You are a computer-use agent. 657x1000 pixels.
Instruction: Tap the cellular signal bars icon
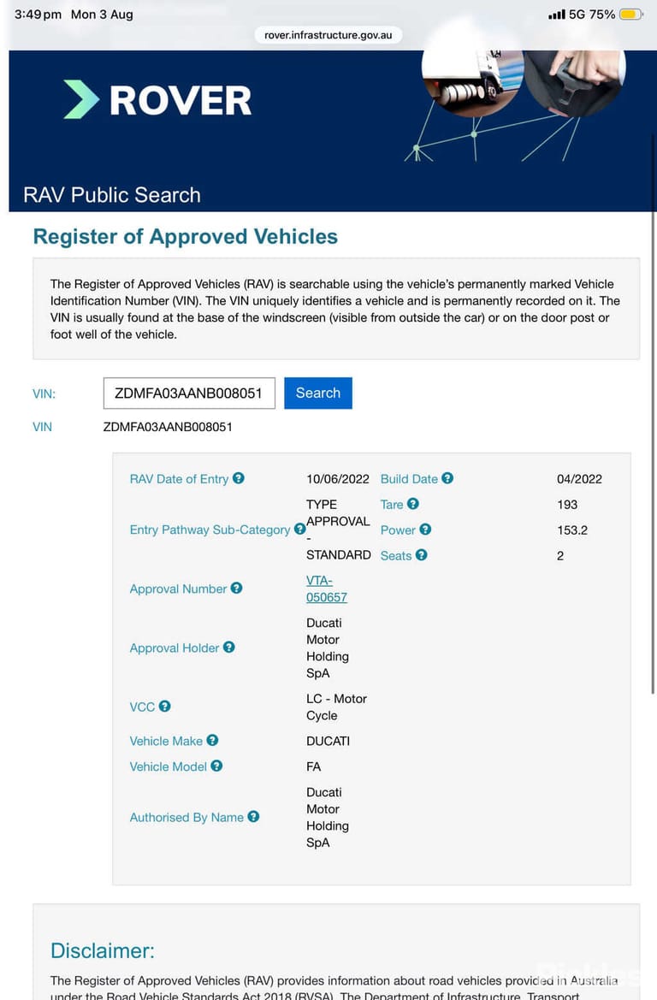click(557, 14)
